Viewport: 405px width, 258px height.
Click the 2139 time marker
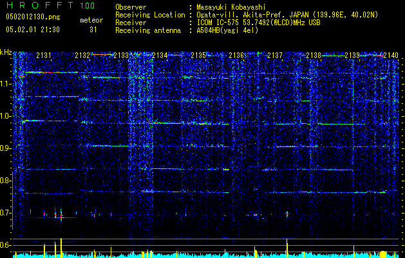tap(352, 55)
